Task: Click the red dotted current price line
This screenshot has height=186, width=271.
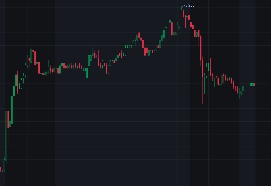Action: click(x=135, y=86)
